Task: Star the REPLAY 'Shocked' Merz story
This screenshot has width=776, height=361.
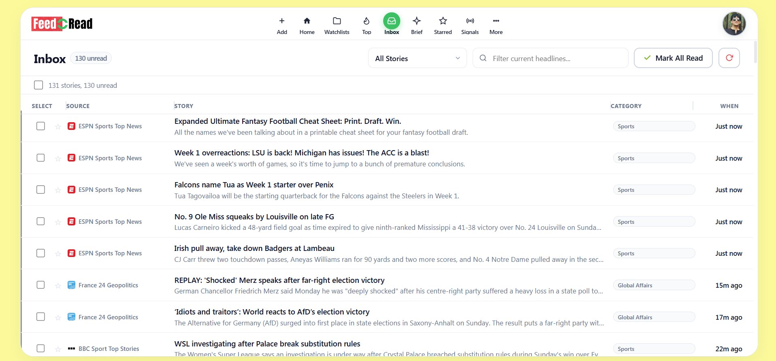Action: point(58,286)
